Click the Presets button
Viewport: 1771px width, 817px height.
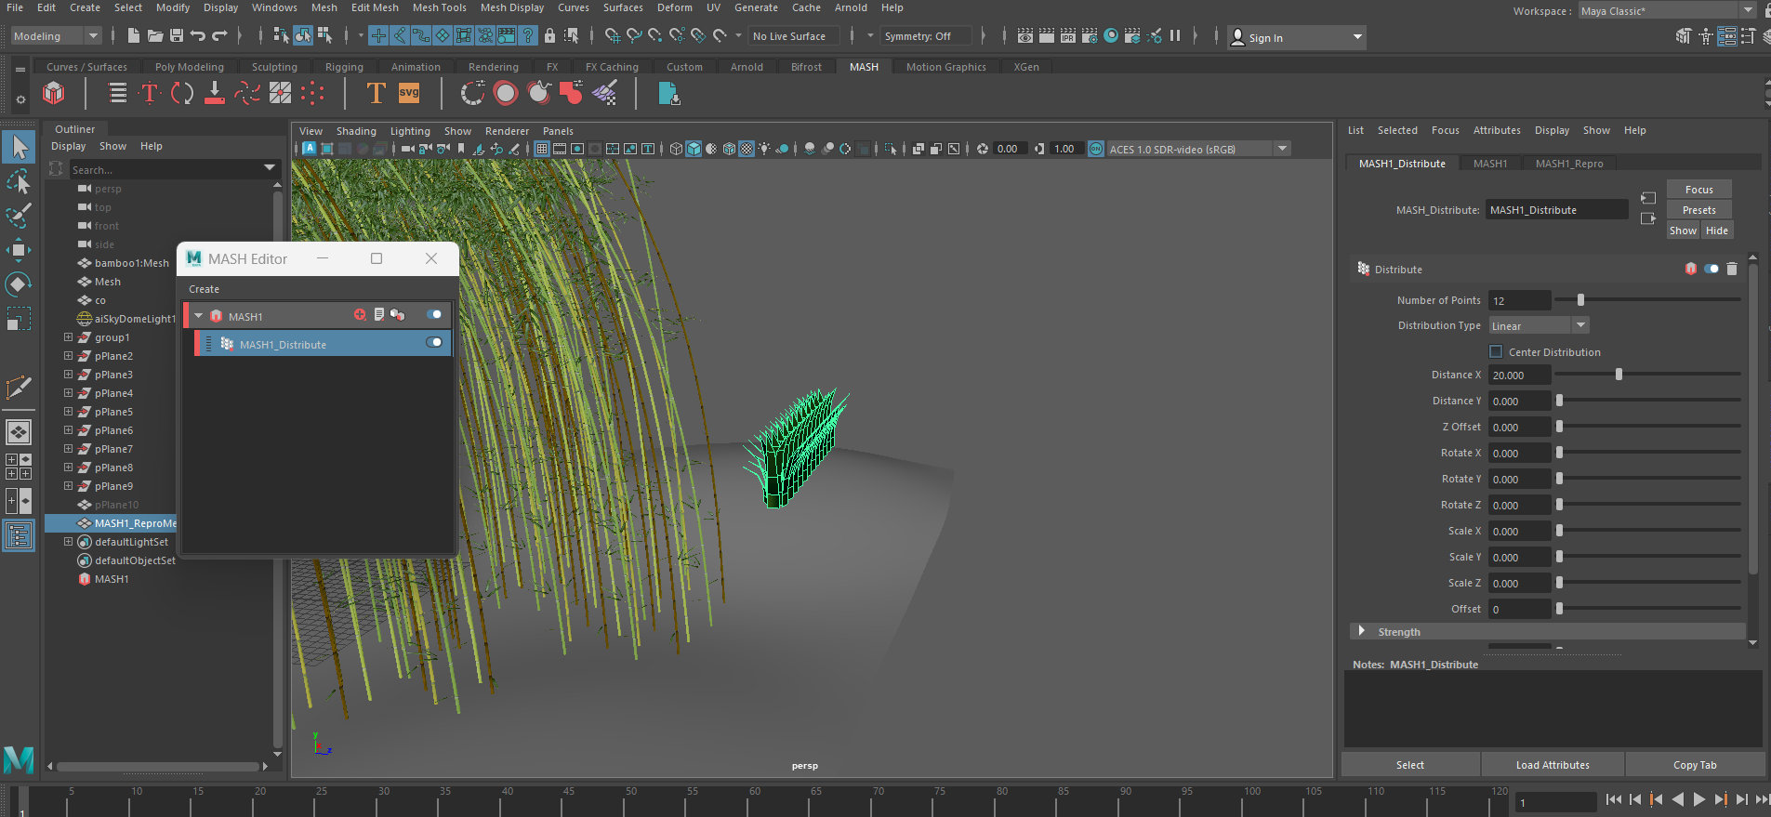(1698, 210)
